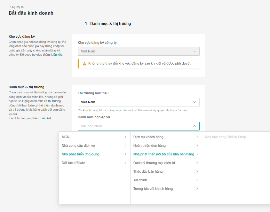This screenshot has width=270, height=212.
Task: Click the warning triangle icon
Action: point(84,63)
